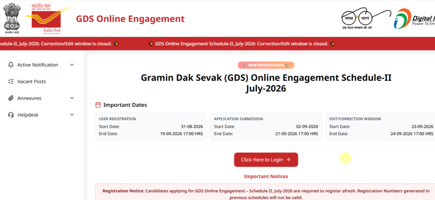Click the Registration Notice paragraph
The height and width of the screenshot is (200, 435).
coord(266,194)
